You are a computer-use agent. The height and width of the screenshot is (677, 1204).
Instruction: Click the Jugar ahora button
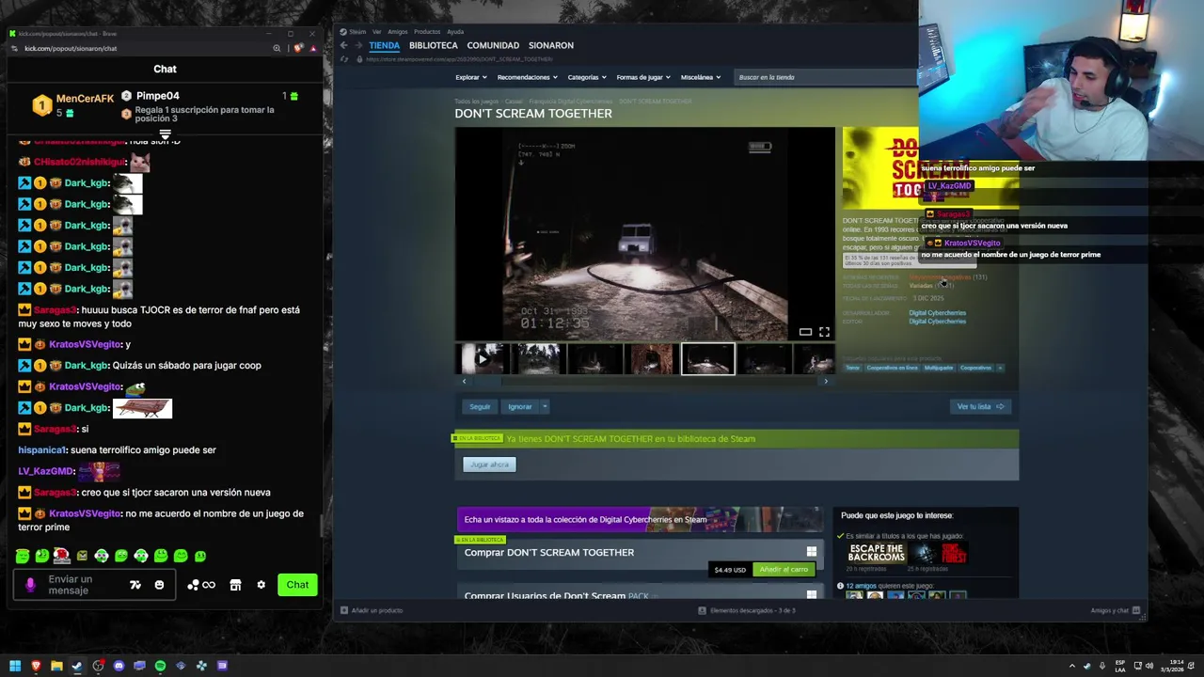489,464
